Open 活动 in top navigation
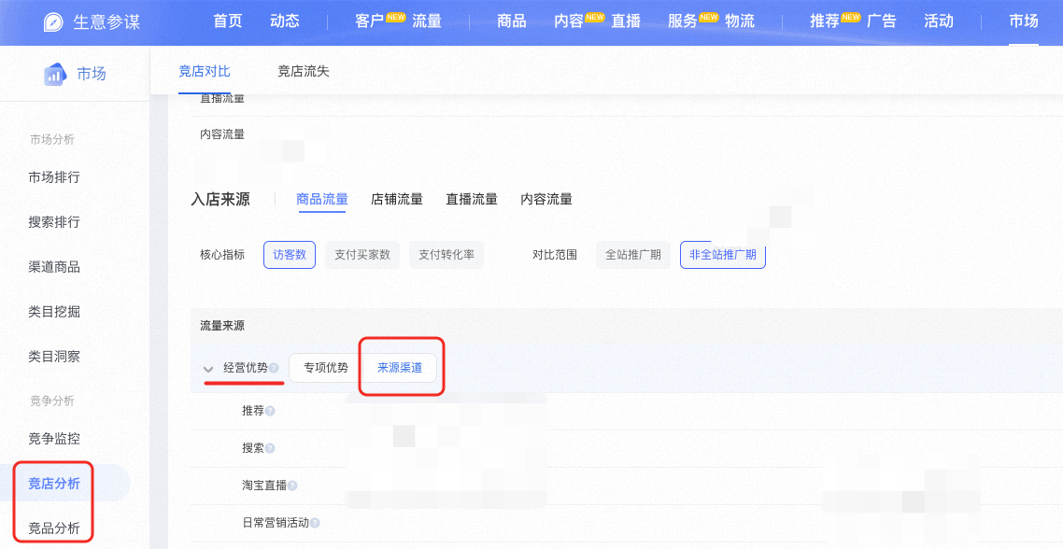1063x549 pixels. [x=939, y=21]
